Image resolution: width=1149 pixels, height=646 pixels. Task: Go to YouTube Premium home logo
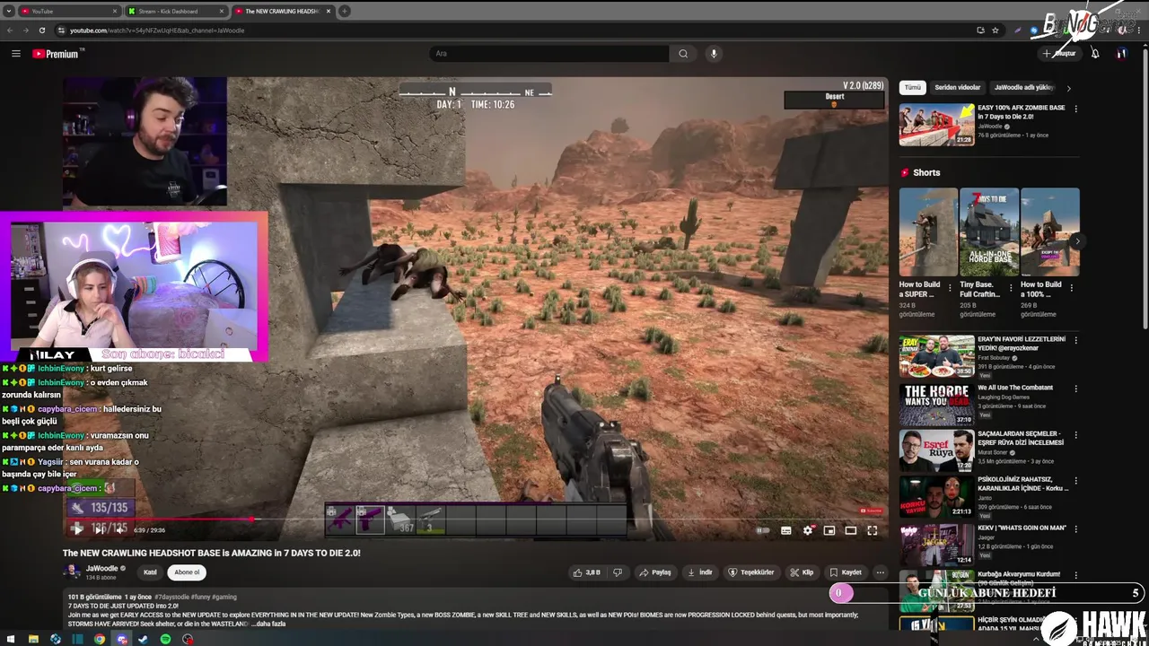coord(56,54)
